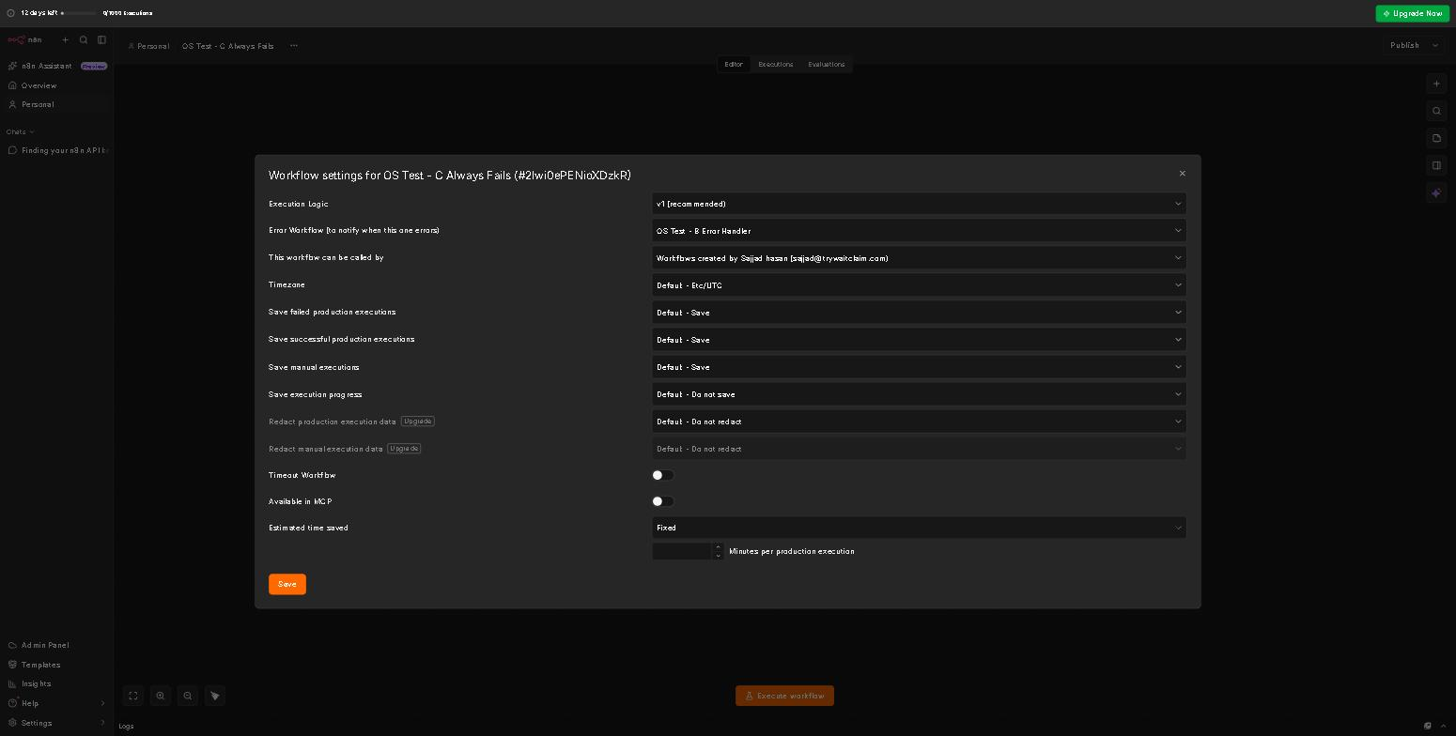This screenshot has width=1456, height=736.
Task: Open Overview in the sidebar
Action: pyautogui.click(x=56, y=85)
